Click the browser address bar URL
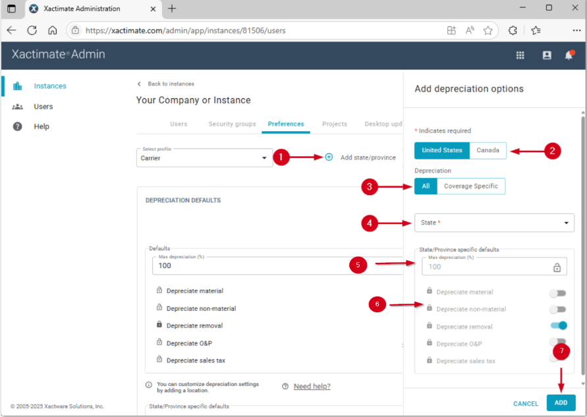The image size is (587, 417). click(x=185, y=30)
